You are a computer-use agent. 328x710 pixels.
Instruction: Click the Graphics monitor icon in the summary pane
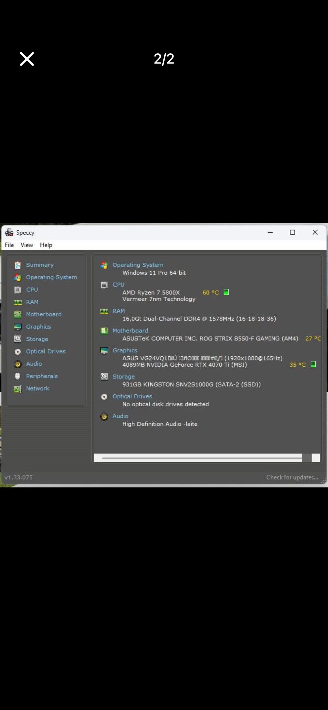pyautogui.click(x=104, y=351)
